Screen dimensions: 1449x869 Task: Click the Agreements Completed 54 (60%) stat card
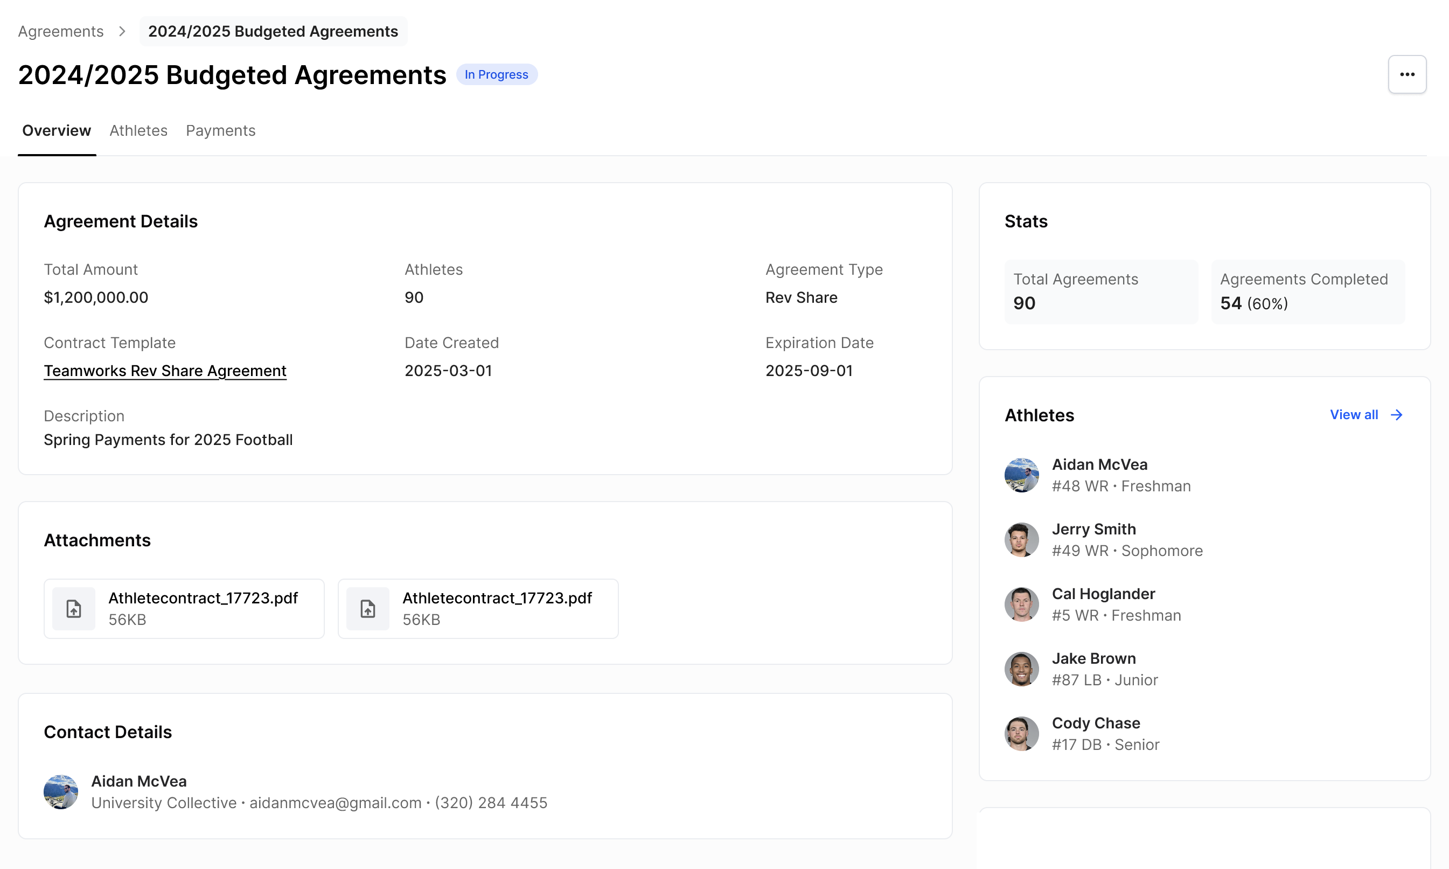[1308, 291]
